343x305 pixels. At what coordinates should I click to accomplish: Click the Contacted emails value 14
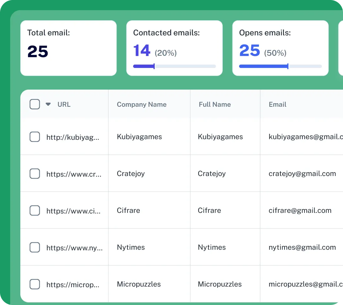point(142,51)
